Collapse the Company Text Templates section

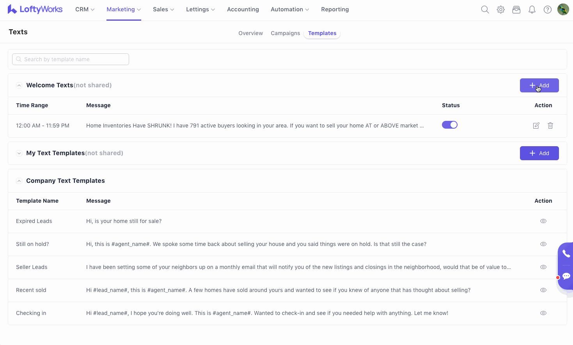point(19,181)
